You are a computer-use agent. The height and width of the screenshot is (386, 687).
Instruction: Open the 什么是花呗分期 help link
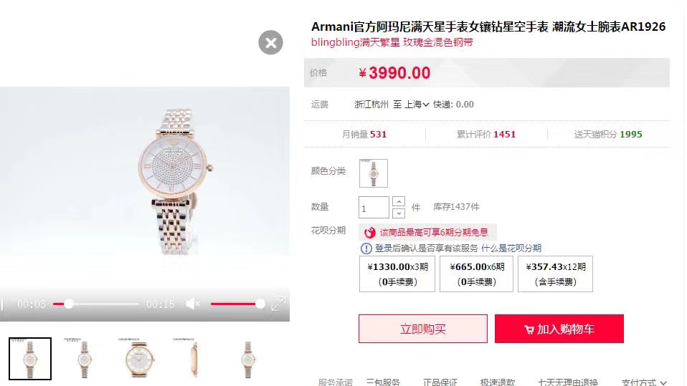pos(511,248)
